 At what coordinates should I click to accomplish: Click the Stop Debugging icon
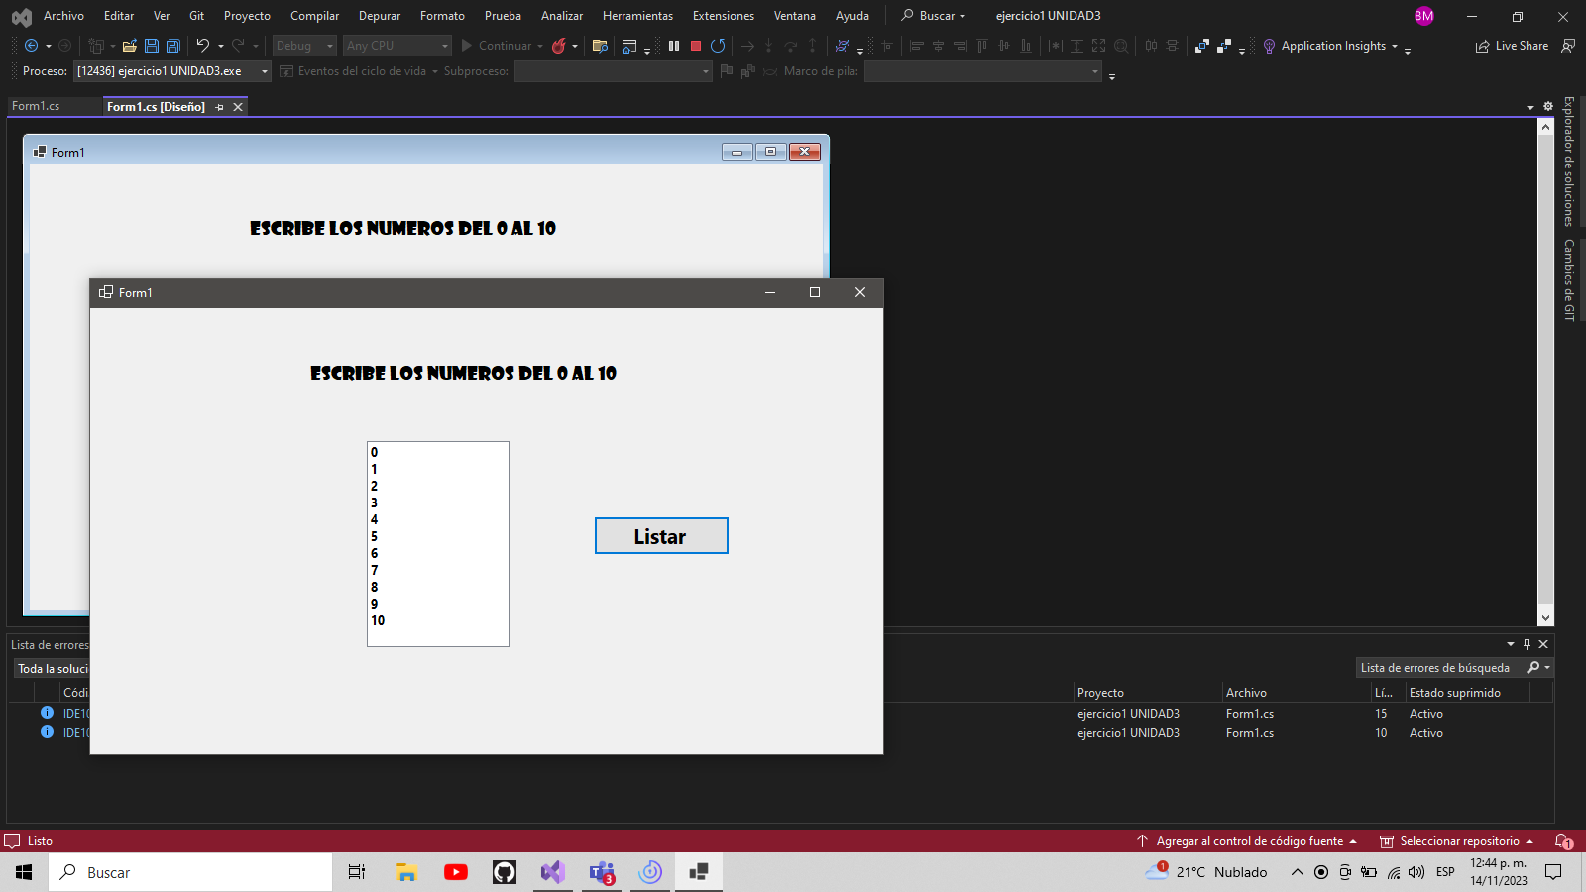[x=695, y=46]
